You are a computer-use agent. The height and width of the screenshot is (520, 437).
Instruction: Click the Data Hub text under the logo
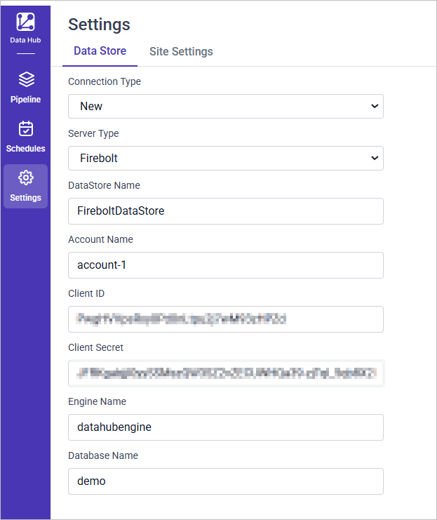pyautogui.click(x=25, y=41)
